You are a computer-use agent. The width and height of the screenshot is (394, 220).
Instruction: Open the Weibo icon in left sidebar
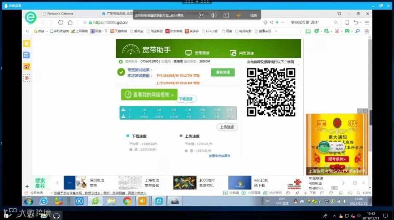tap(27, 67)
